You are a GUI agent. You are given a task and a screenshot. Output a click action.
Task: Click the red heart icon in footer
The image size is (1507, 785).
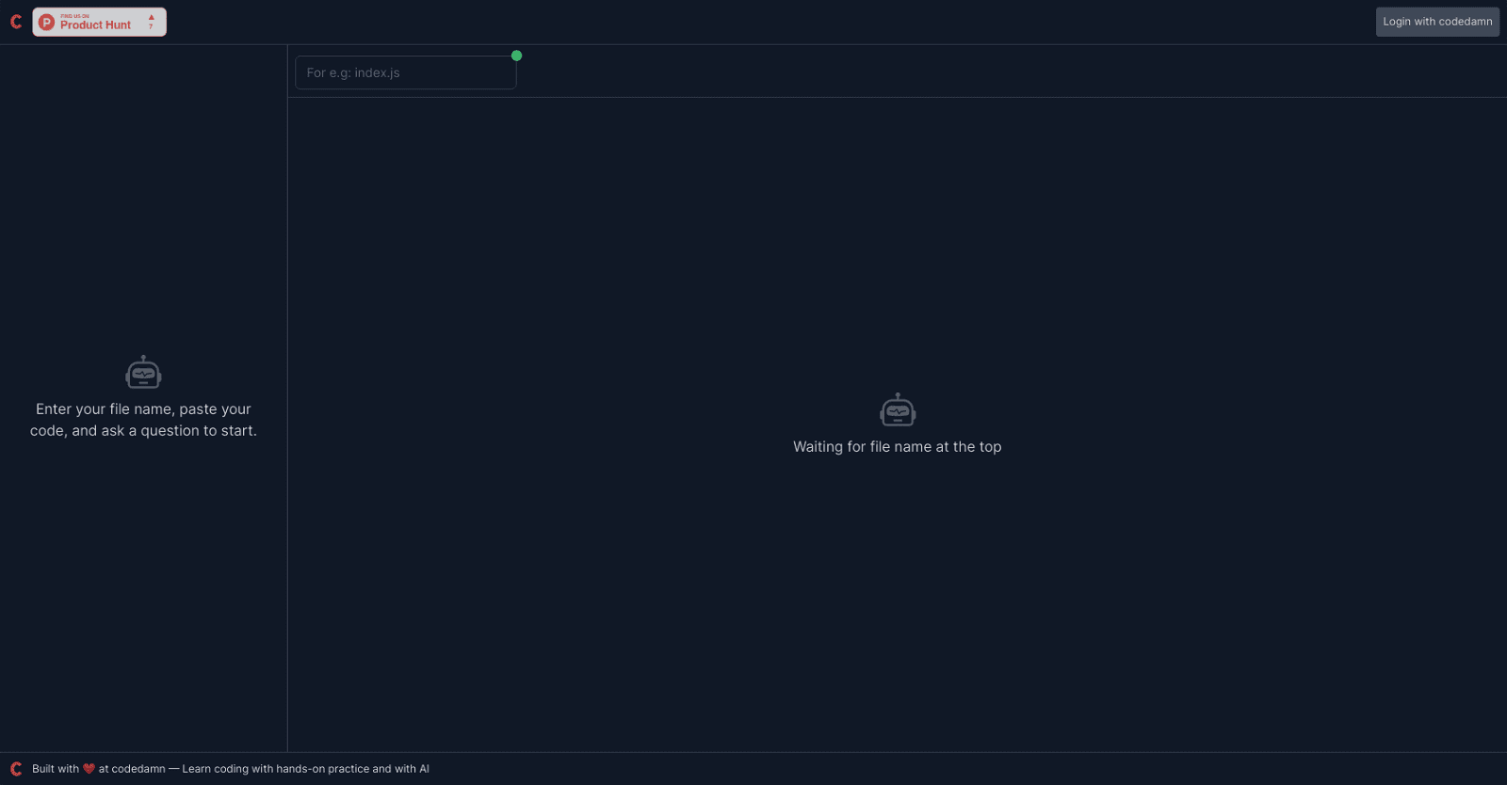89,769
